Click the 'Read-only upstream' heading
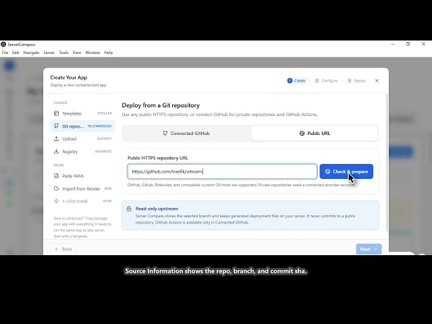This screenshot has height=324, width=432. click(157, 209)
